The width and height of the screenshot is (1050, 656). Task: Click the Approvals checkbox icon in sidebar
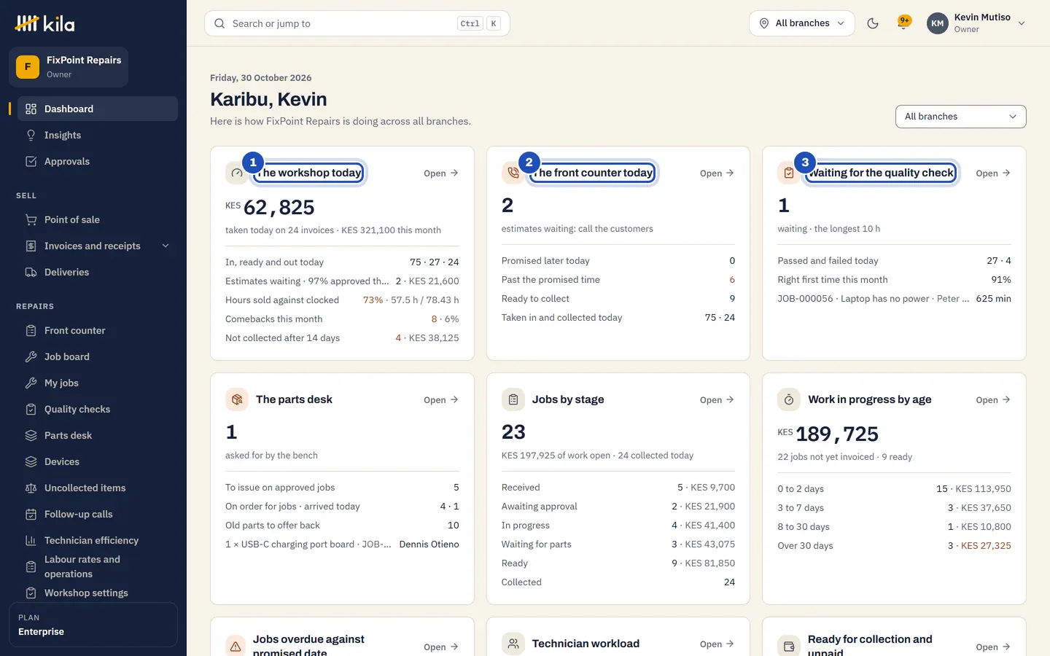point(31,161)
